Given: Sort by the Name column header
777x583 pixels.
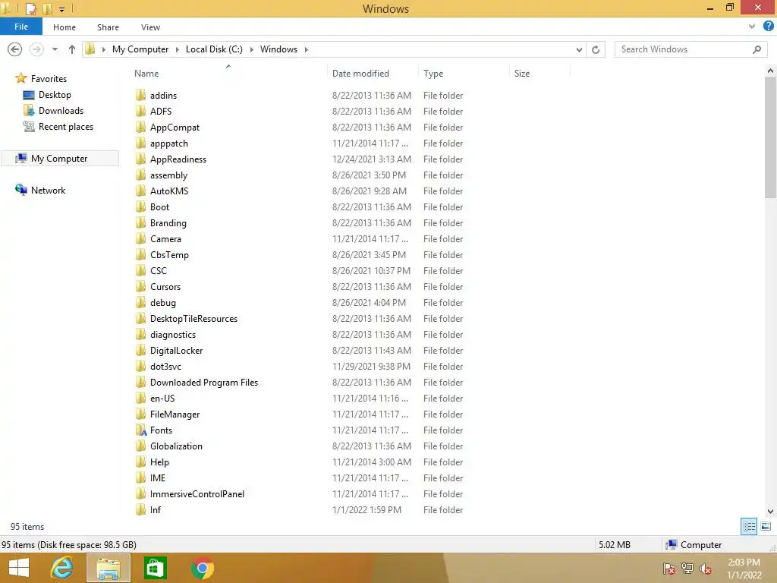Looking at the screenshot, I should 146,74.
